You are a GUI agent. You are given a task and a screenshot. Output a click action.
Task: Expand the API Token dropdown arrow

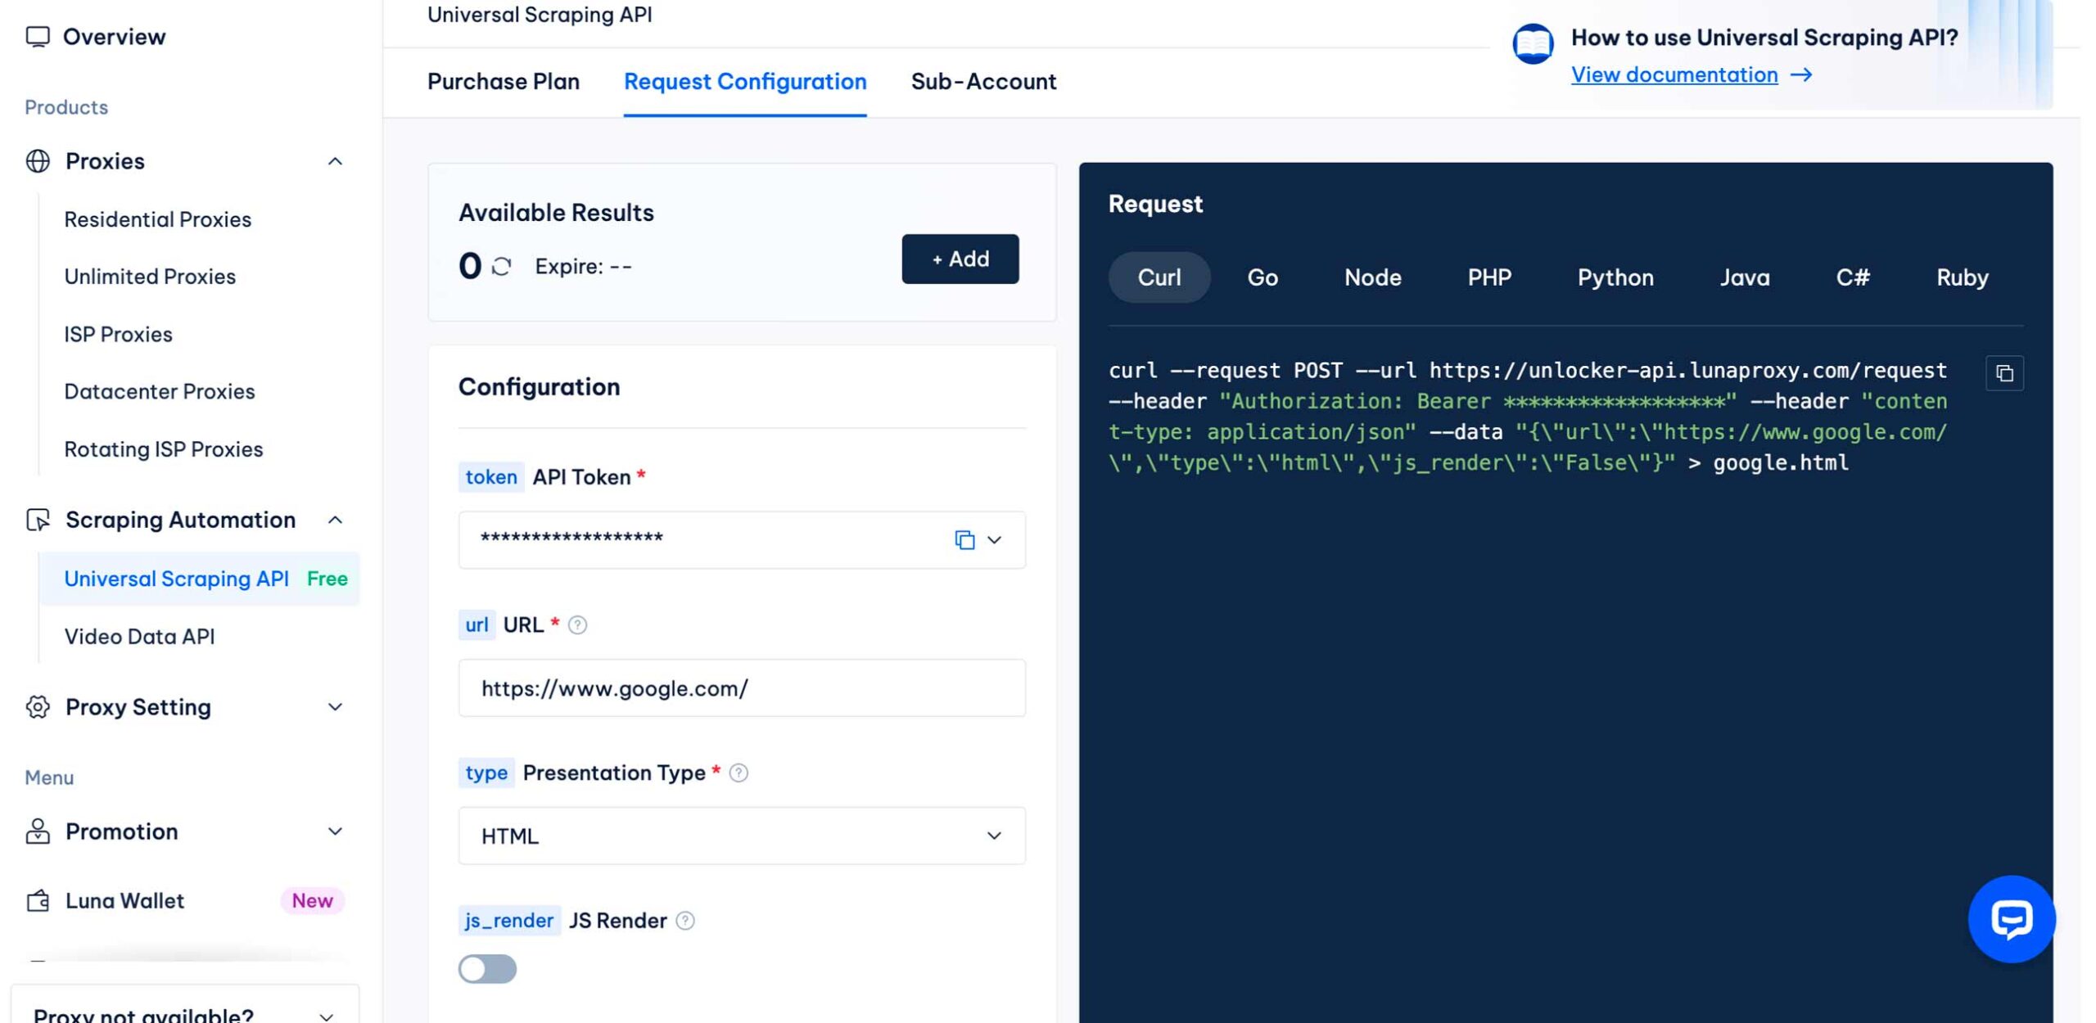[x=995, y=539]
